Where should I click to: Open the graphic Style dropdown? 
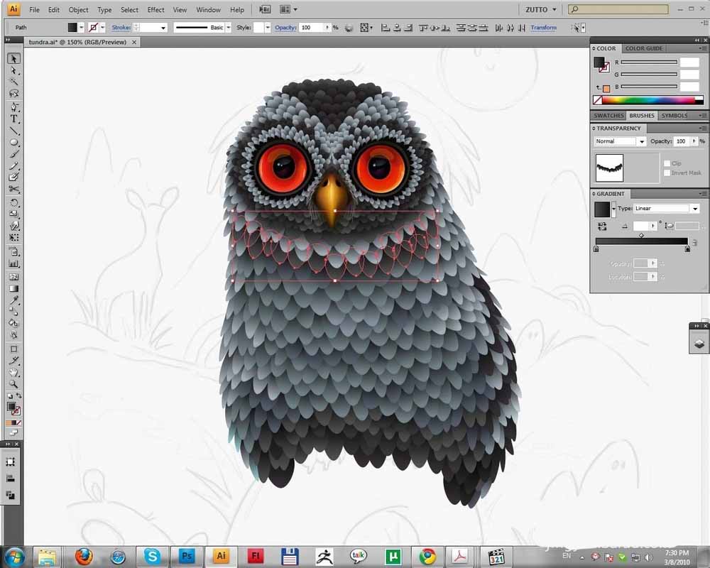click(x=267, y=28)
